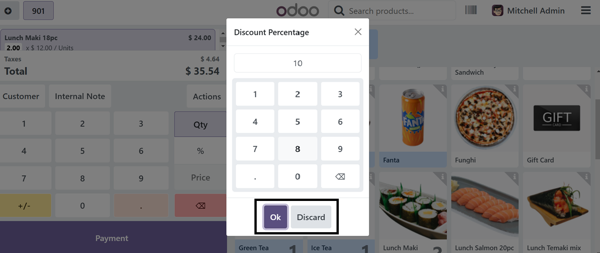Select the Qty mode button
Viewport: 600px width, 253px height.
pyautogui.click(x=200, y=124)
